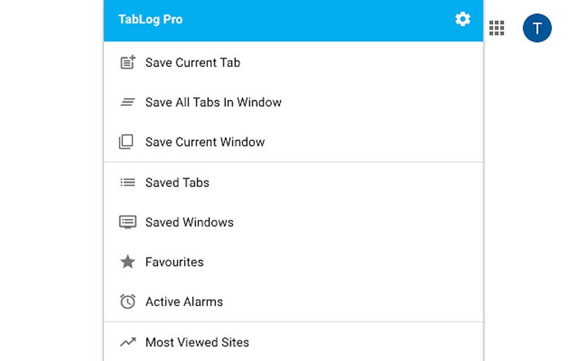This screenshot has width=578, height=361.
Task: Click the Save Current Tab option
Action: [193, 62]
